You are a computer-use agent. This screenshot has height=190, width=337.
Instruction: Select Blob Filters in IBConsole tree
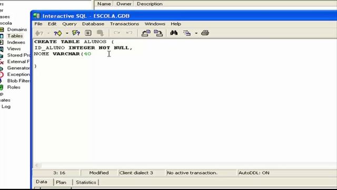click(18, 81)
